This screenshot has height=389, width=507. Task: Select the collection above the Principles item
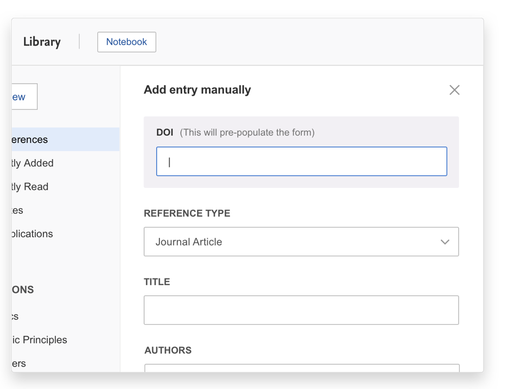pyautogui.click(x=15, y=316)
